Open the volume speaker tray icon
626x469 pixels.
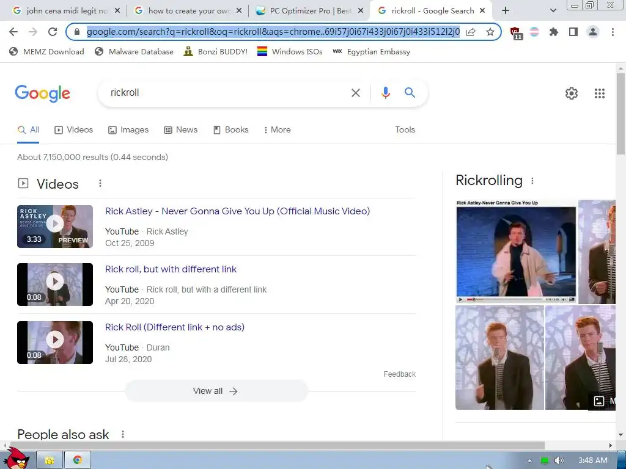(x=559, y=460)
